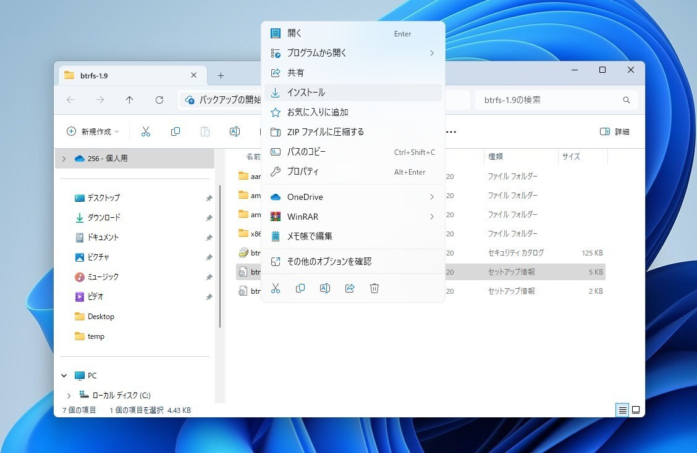Open a new tab with the plus button
Image resolution: width=697 pixels, height=453 pixels.
point(221,74)
